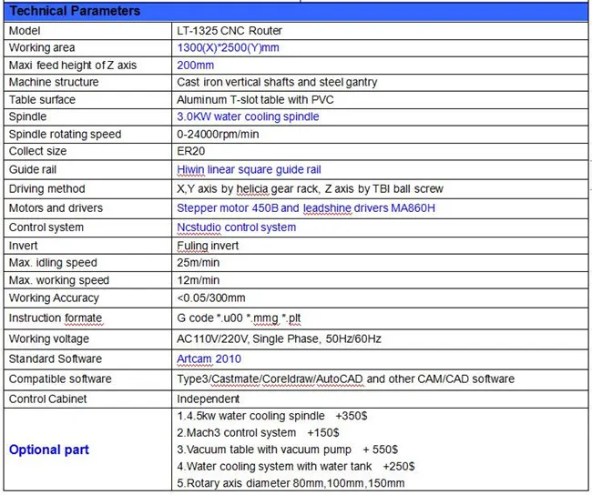Select 'Spindle rotating speed' label

65,135
